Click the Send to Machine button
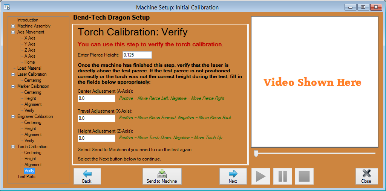Screen dimensions: 386x191 [x=162, y=176]
